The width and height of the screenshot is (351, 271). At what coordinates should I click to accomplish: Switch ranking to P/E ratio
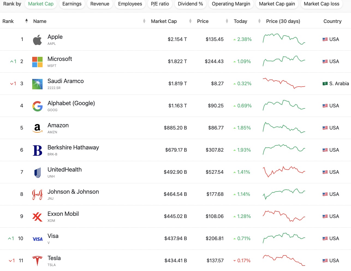pos(160,4)
